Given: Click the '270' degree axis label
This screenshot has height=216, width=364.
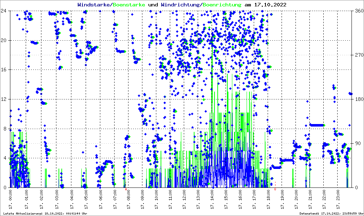Looking at the screenshot, I should [x=359, y=55].
